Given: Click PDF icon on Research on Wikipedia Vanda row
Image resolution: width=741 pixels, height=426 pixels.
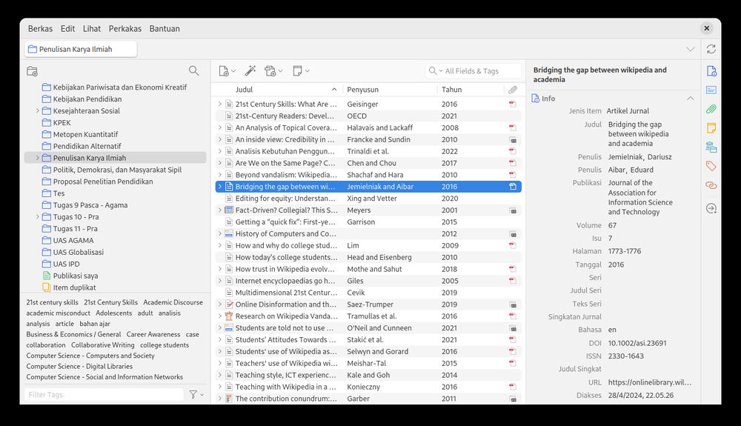Looking at the screenshot, I should 513,316.
